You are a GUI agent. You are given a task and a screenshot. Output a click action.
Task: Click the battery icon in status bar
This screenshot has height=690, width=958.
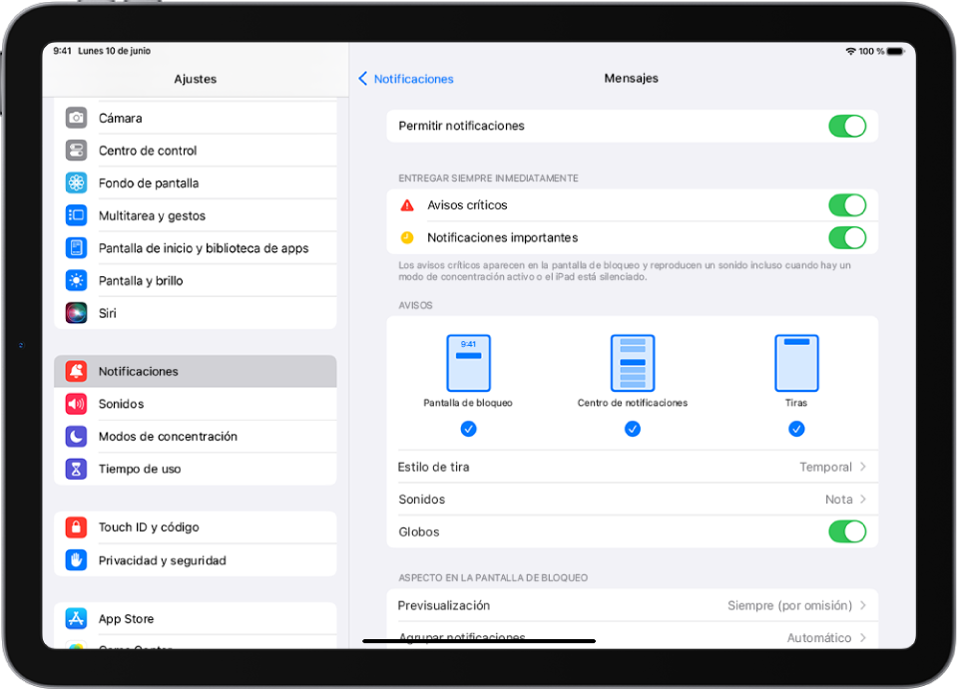pyautogui.click(x=896, y=51)
